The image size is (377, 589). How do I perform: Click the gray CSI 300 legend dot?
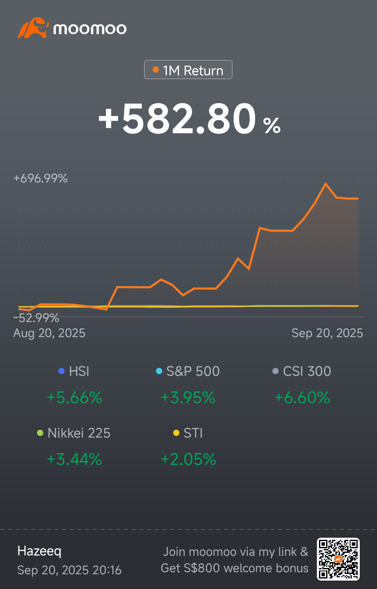276,371
